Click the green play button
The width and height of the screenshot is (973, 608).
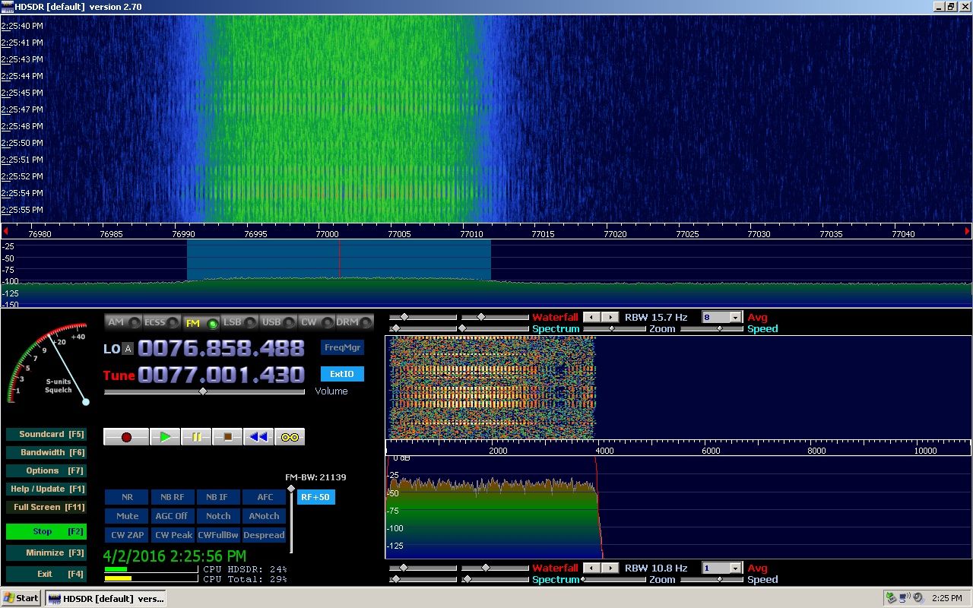[x=165, y=437]
